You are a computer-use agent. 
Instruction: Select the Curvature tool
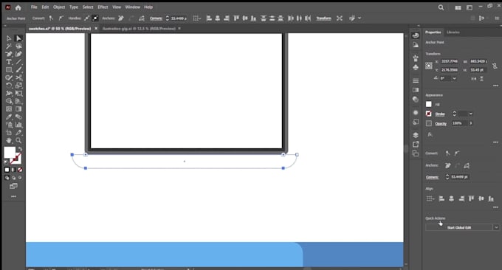coord(18,54)
